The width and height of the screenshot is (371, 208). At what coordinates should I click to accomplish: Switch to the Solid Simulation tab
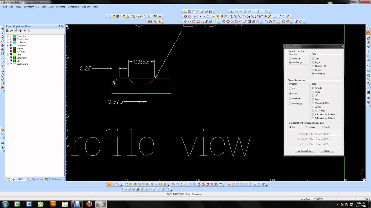[54, 179]
